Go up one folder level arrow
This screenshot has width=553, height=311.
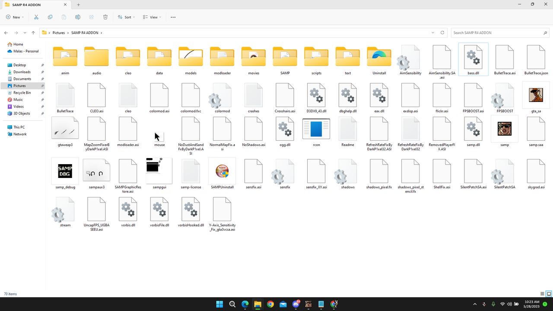[x=33, y=33]
